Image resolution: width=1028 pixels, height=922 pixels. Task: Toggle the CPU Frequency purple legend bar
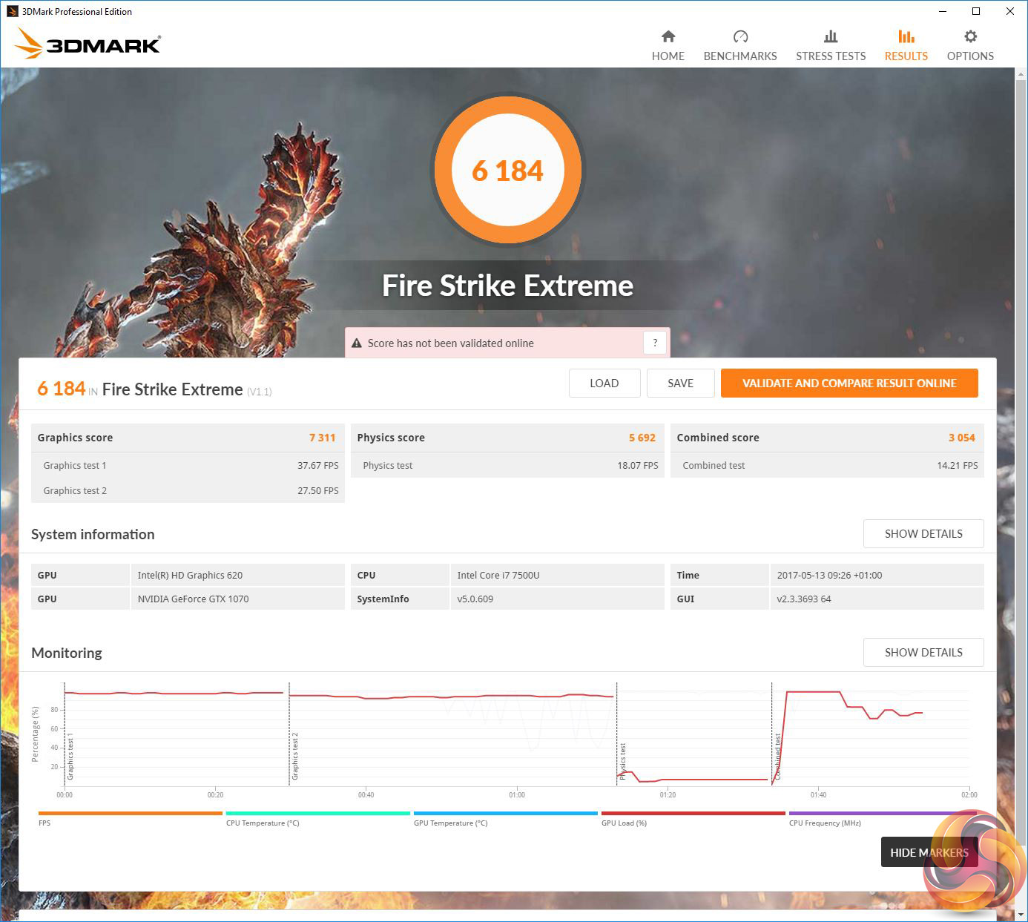(x=881, y=813)
